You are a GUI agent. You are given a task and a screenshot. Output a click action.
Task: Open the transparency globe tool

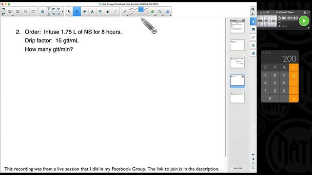pyautogui.click(x=168, y=12)
